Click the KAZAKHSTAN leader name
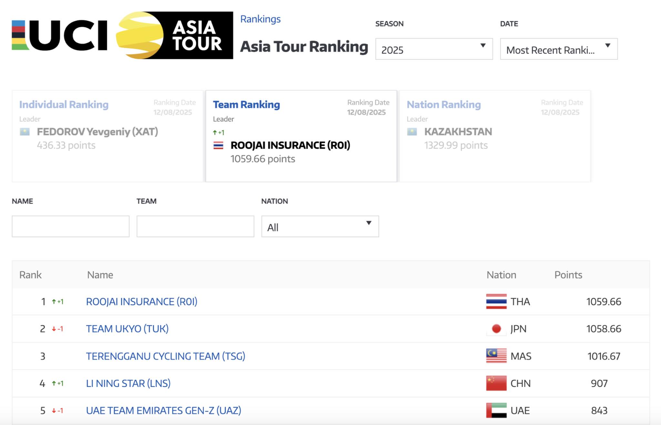Viewport: 661px width, 425px height. (x=458, y=132)
